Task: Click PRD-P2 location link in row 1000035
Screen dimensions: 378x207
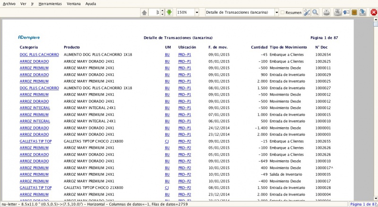Action: [185, 174]
